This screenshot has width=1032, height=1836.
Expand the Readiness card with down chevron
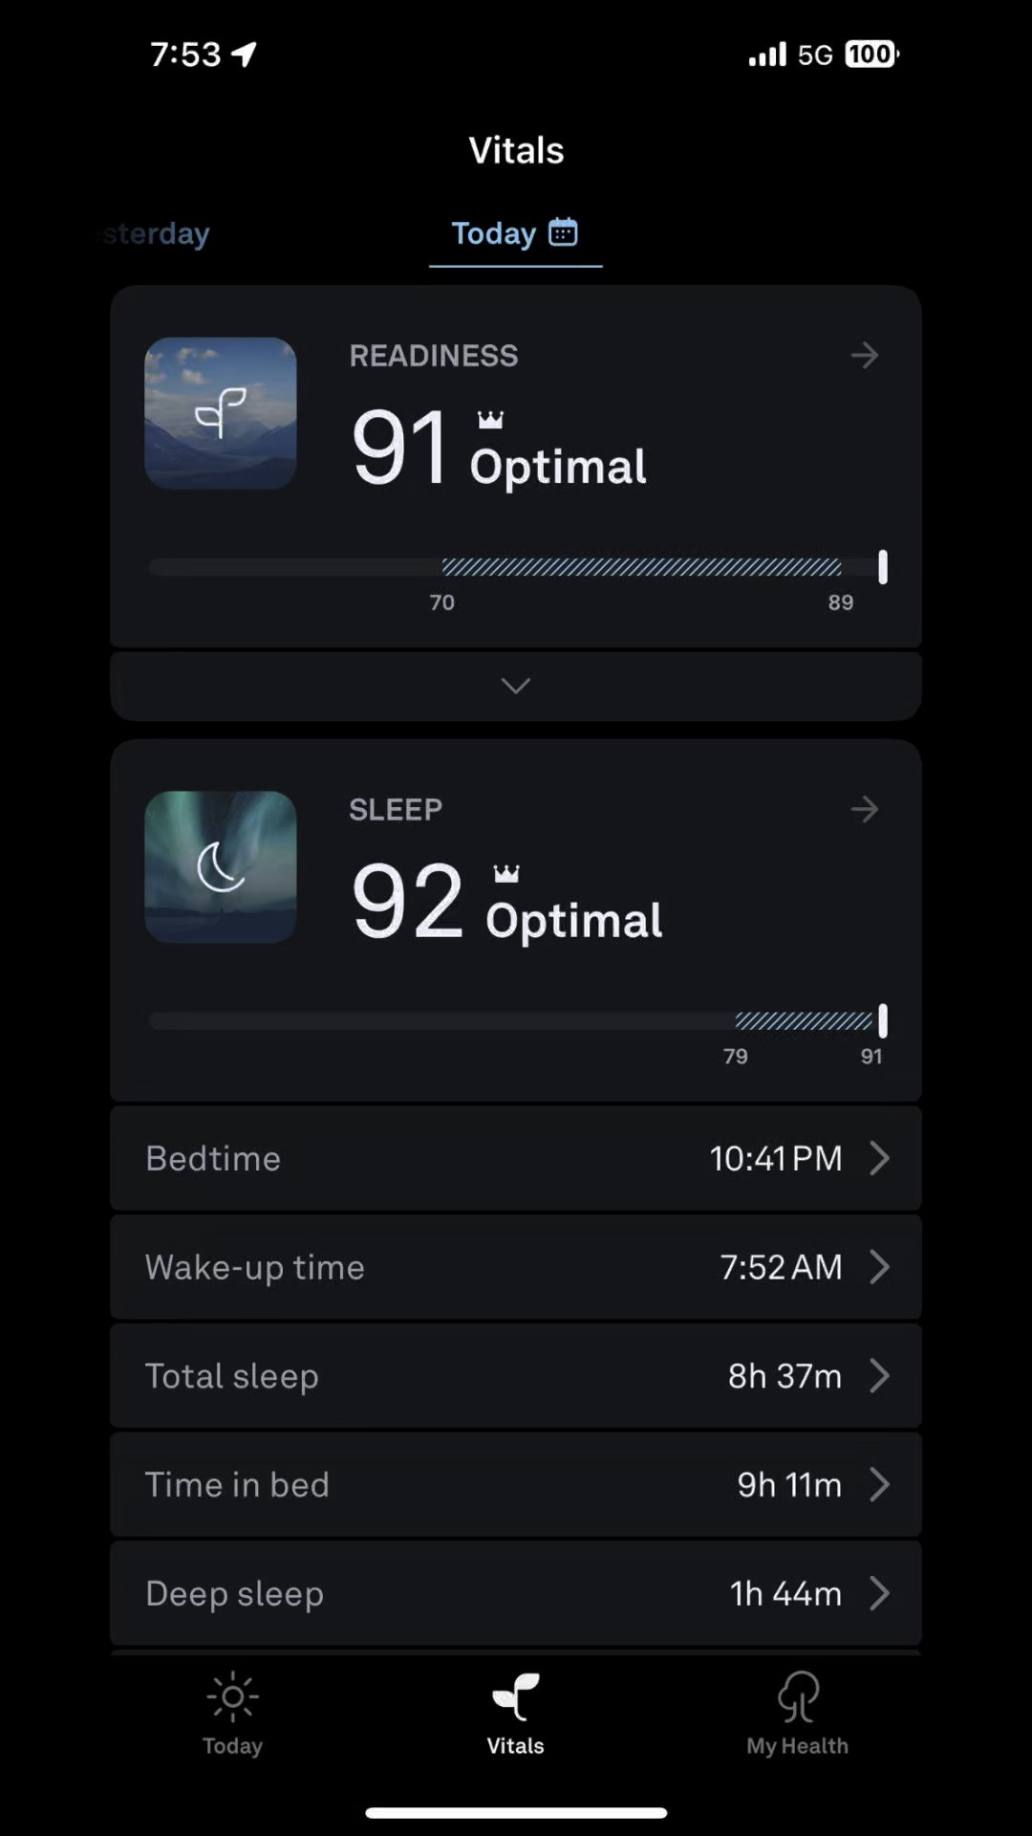[516, 686]
